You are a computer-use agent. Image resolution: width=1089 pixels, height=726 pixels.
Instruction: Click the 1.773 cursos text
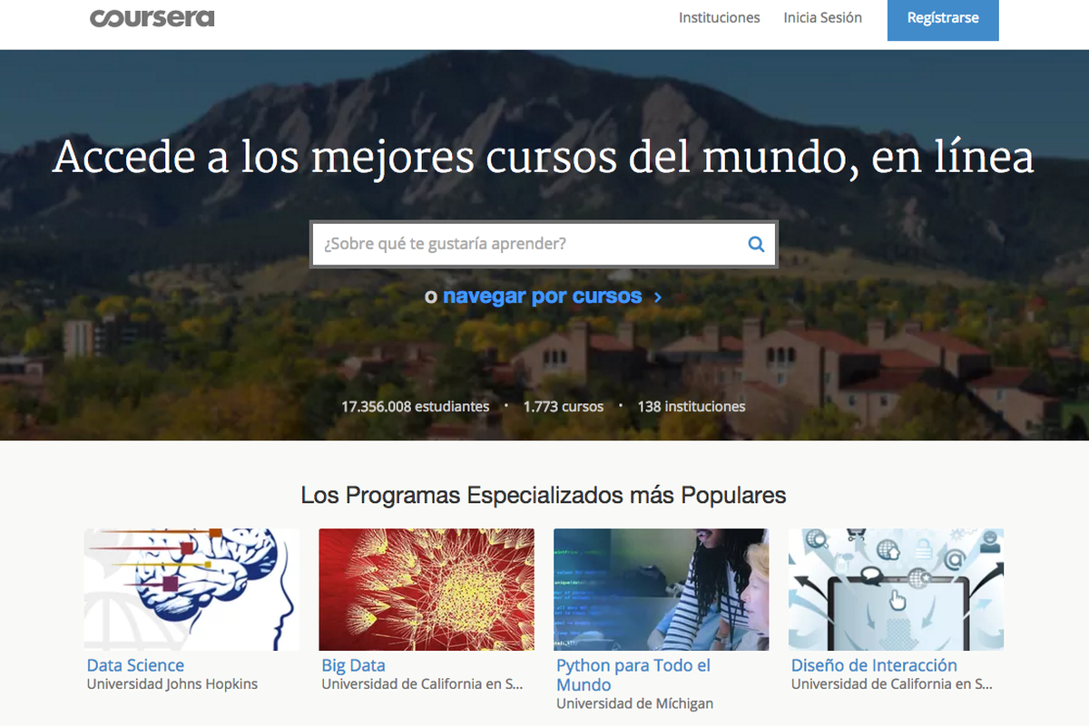point(564,406)
